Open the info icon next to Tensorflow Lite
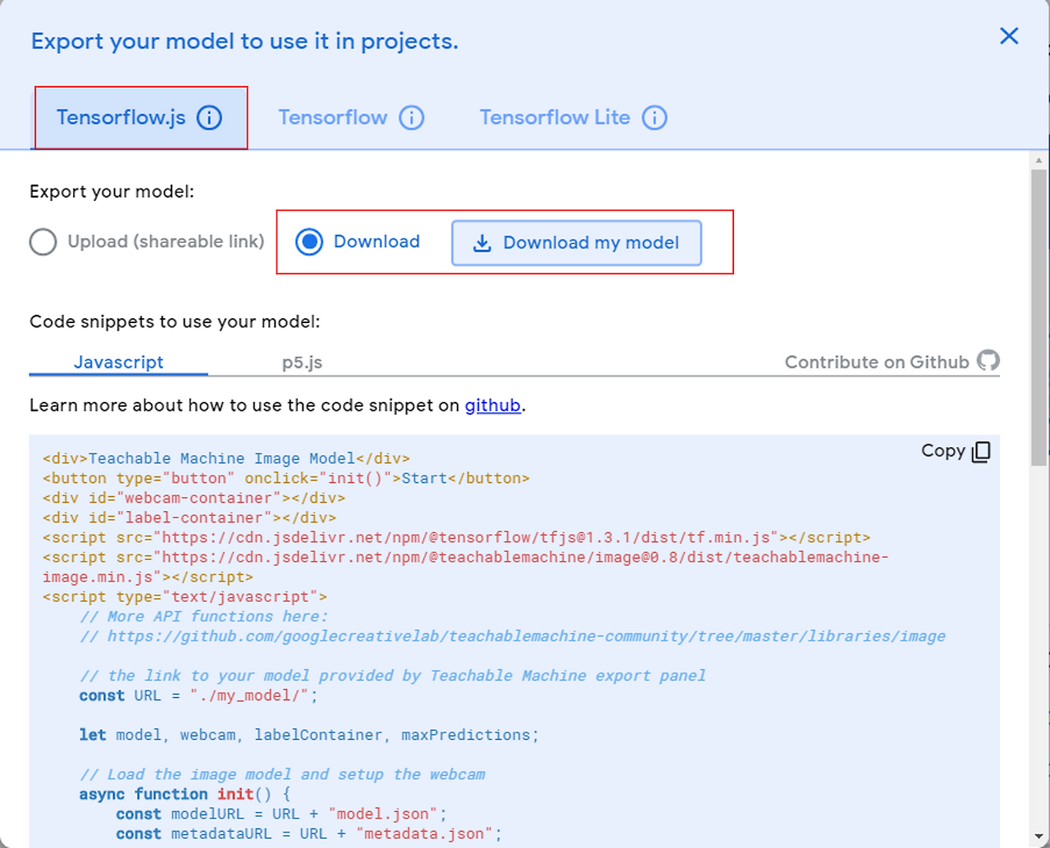1050x848 pixels. pos(655,118)
